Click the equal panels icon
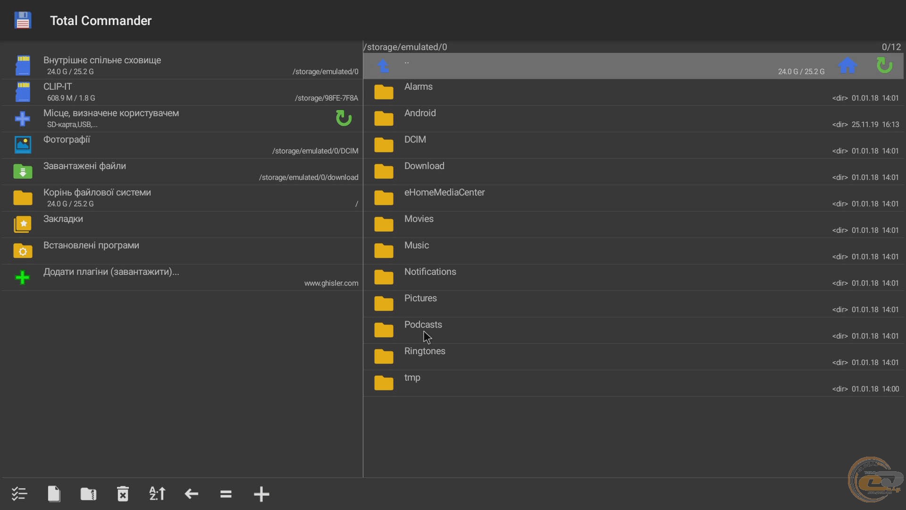 point(226,494)
